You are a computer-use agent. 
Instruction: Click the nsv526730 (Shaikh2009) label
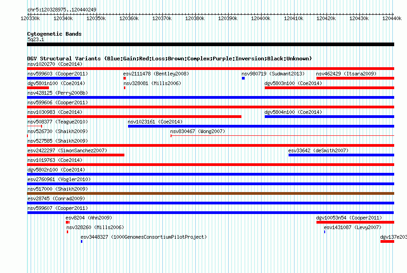(58, 131)
